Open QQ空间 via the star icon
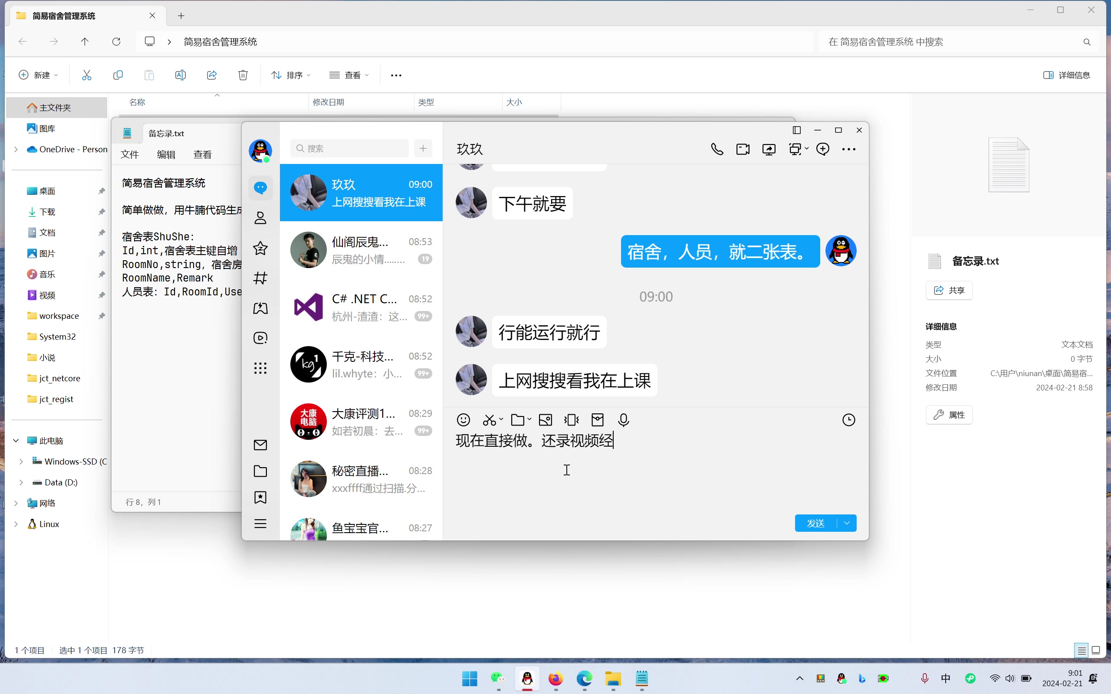This screenshot has width=1111, height=694. coord(260,248)
